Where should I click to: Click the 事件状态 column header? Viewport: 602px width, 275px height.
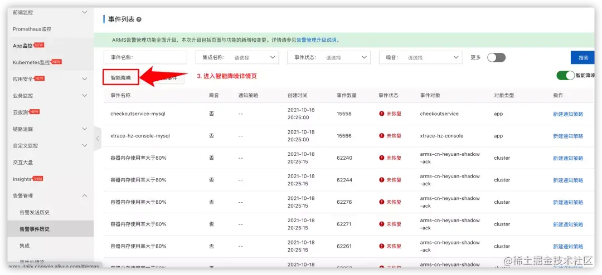click(388, 96)
